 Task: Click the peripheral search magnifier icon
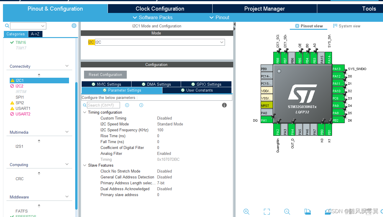7,26
